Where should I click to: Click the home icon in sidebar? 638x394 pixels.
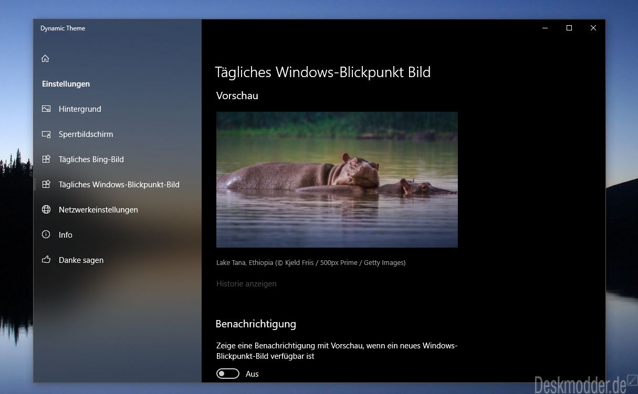pyautogui.click(x=45, y=58)
